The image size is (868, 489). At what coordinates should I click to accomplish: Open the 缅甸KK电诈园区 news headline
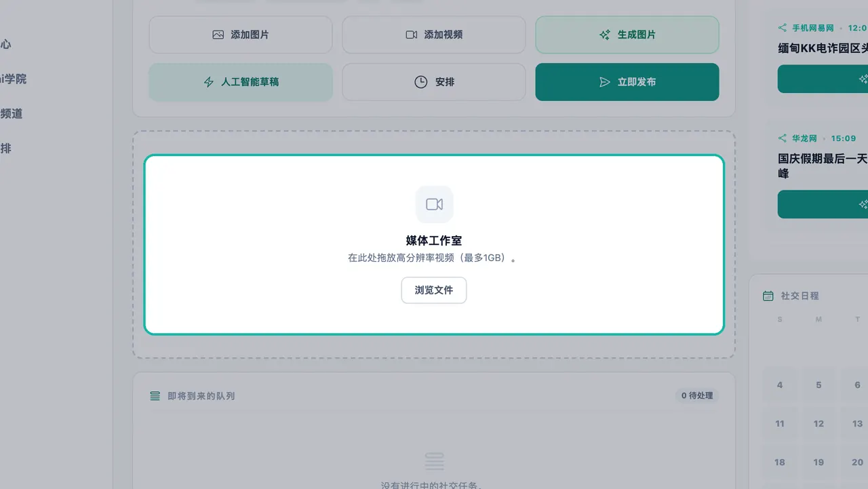point(823,48)
